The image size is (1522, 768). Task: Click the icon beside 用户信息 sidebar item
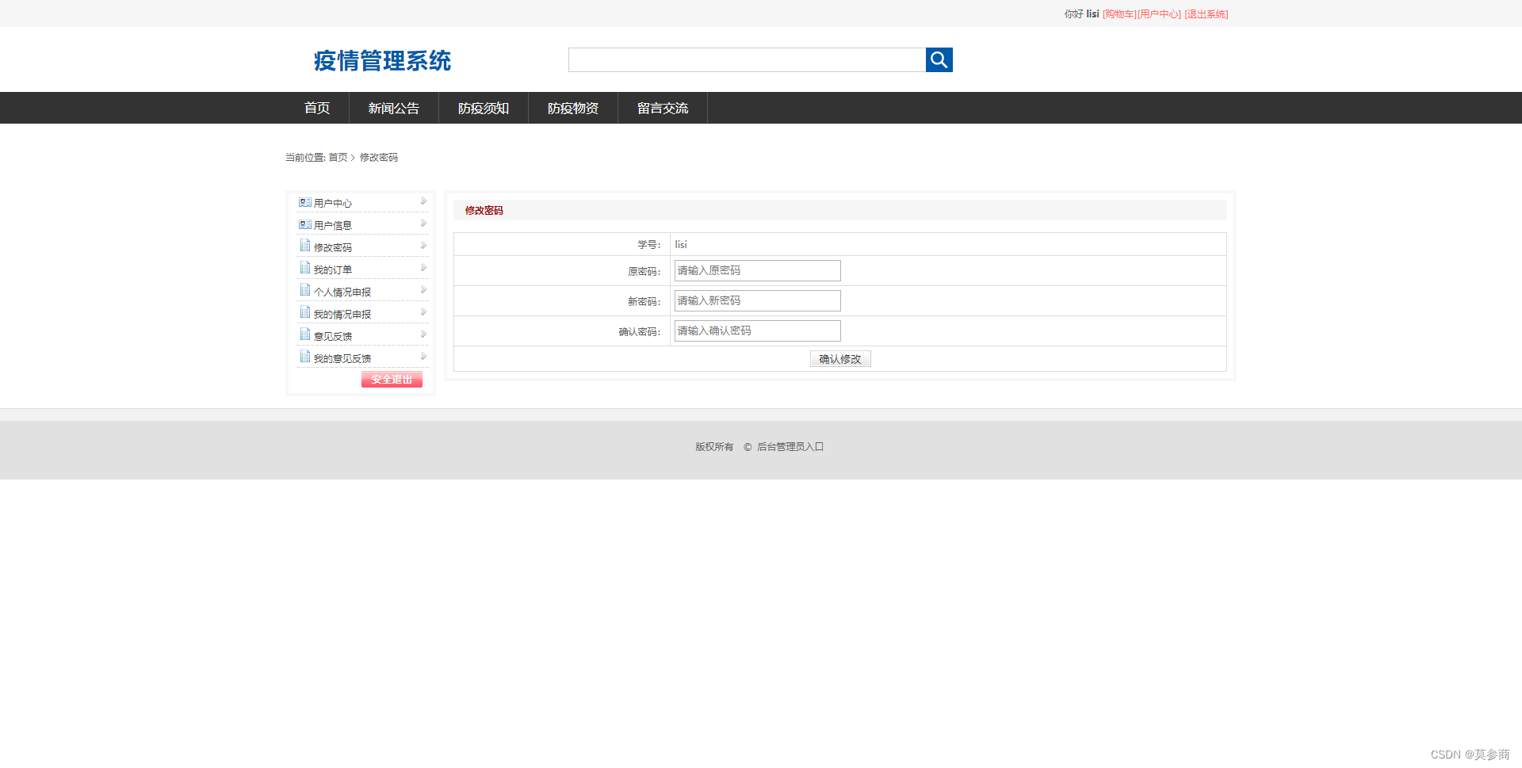305,224
